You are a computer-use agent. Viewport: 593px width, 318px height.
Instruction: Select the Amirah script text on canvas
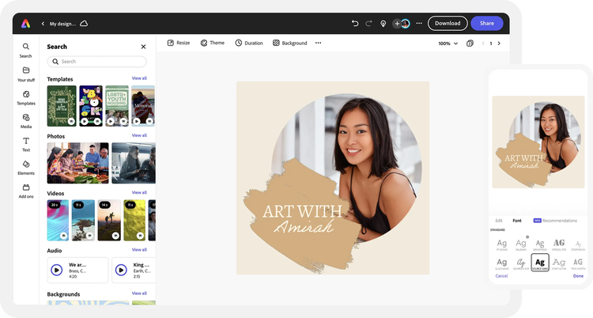304,226
